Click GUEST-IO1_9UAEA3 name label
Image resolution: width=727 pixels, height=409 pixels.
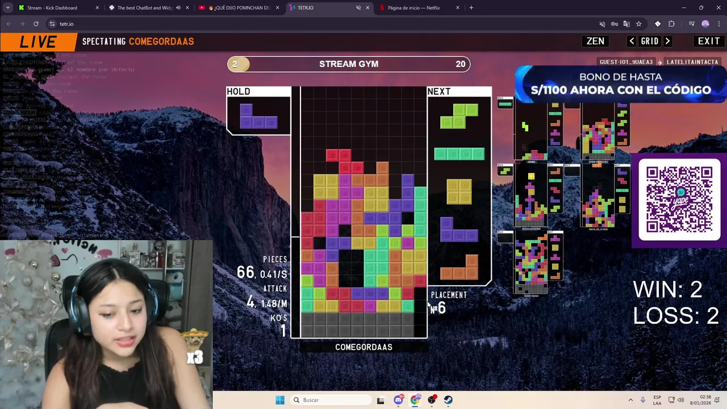pos(626,62)
